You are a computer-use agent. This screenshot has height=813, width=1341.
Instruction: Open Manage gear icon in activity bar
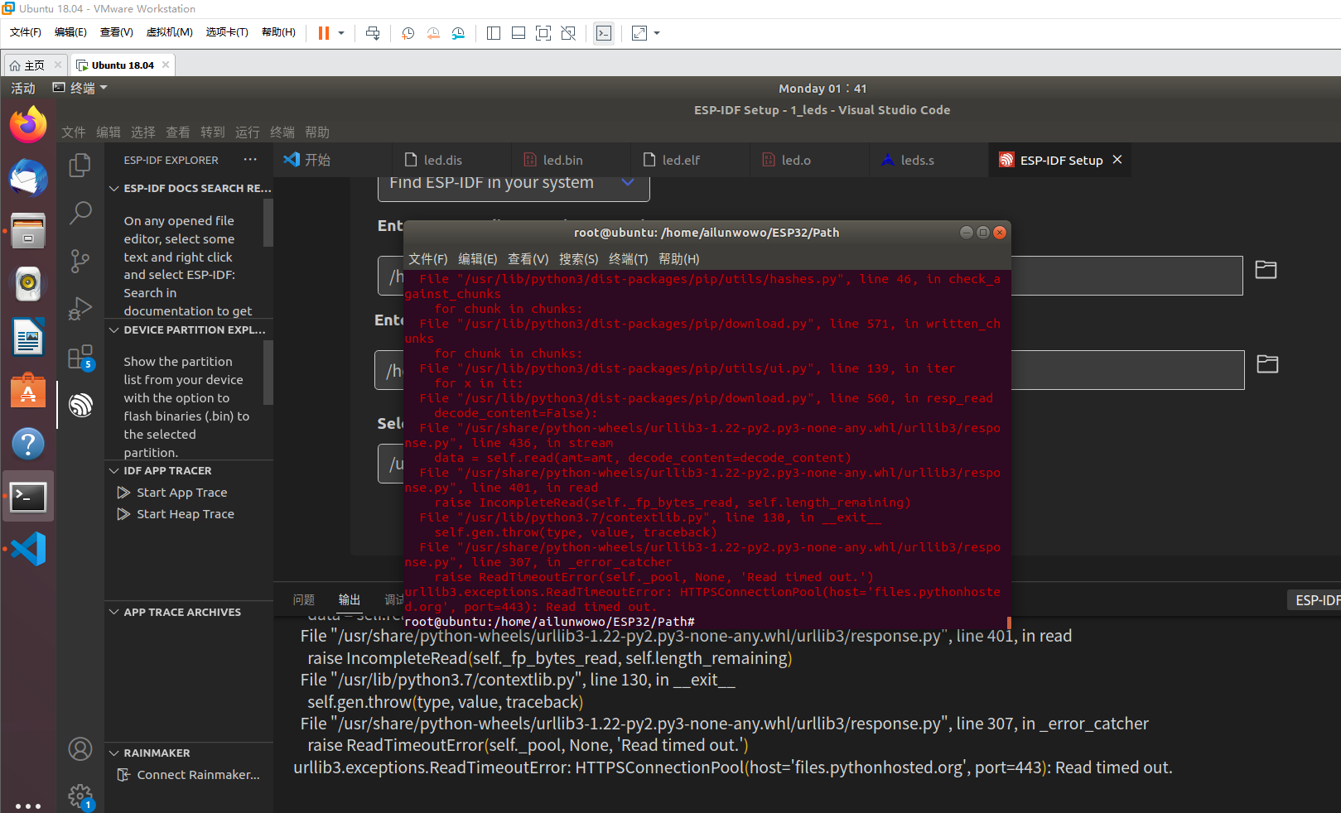coord(80,796)
